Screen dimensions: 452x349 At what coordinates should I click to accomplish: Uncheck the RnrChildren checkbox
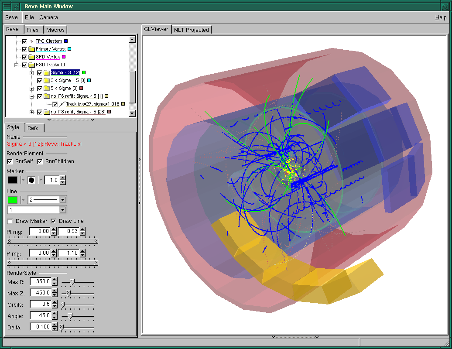(x=40, y=161)
